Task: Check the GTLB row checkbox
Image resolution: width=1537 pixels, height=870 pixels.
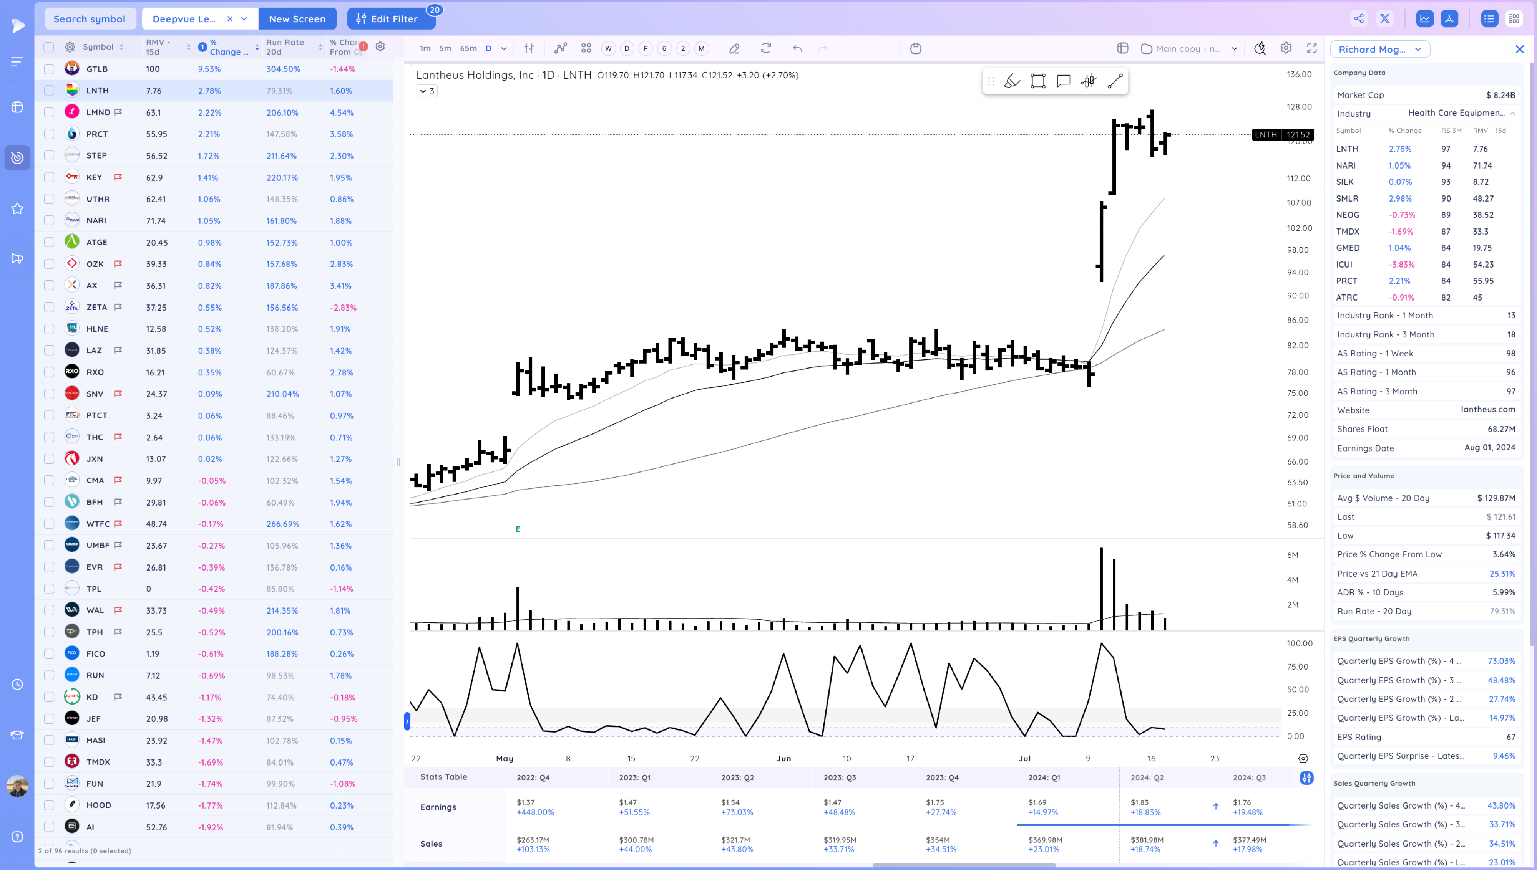Action: click(x=49, y=69)
